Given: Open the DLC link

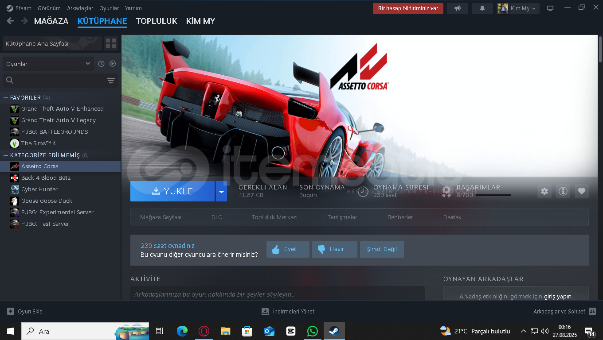Looking at the screenshot, I should [x=217, y=217].
